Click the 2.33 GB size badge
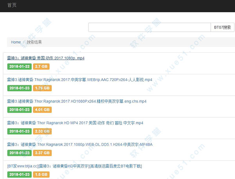Viewport: 235px width, 179px height. tap(42, 131)
